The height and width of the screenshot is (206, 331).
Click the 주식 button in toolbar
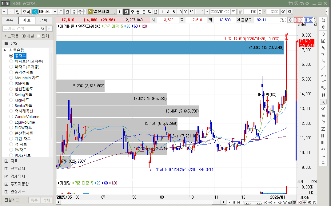(26, 12)
